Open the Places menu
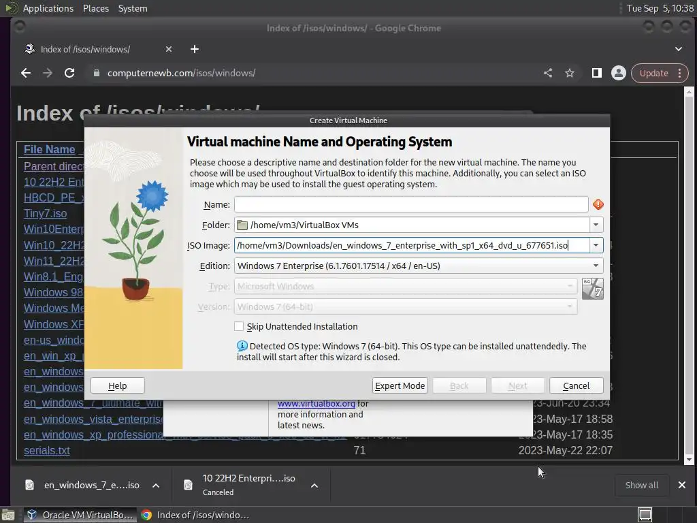Viewport: 697px width, 523px height. pyautogui.click(x=96, y=8)
